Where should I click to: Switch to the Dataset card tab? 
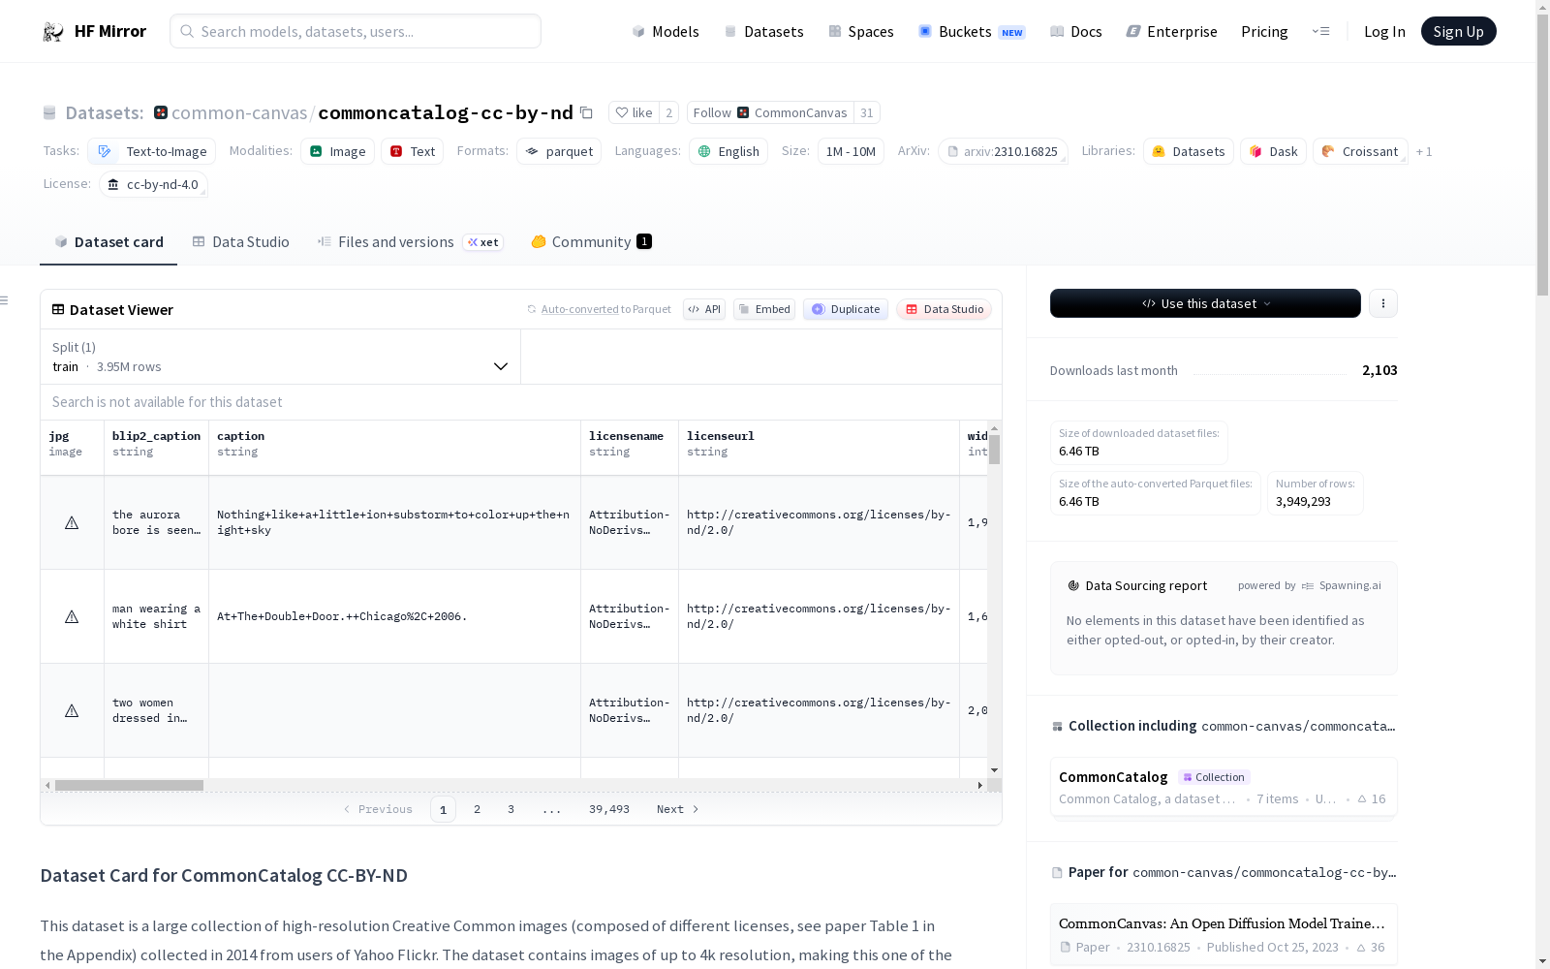pos(108,242)
